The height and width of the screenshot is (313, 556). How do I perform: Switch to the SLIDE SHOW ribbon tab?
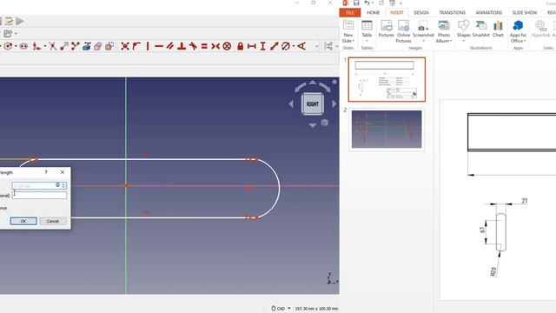tap(525, 13)
